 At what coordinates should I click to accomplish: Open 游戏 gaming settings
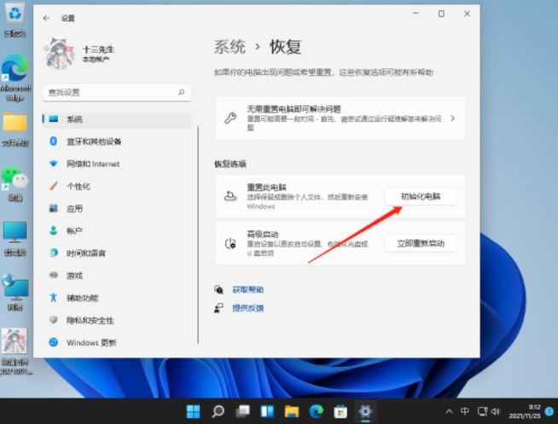[75, 276]
